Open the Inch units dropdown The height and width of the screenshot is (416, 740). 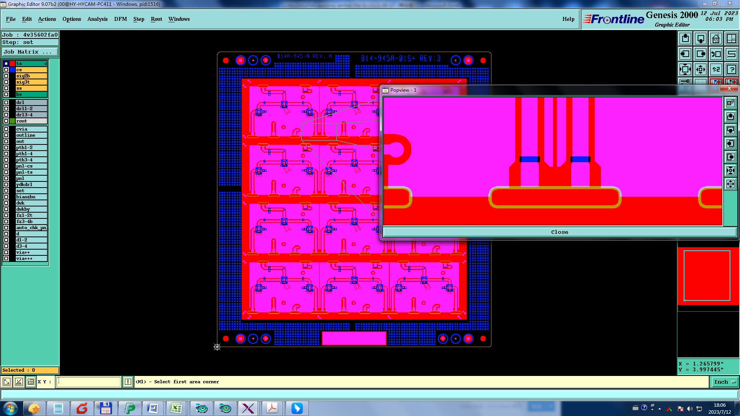click(725, 382)
